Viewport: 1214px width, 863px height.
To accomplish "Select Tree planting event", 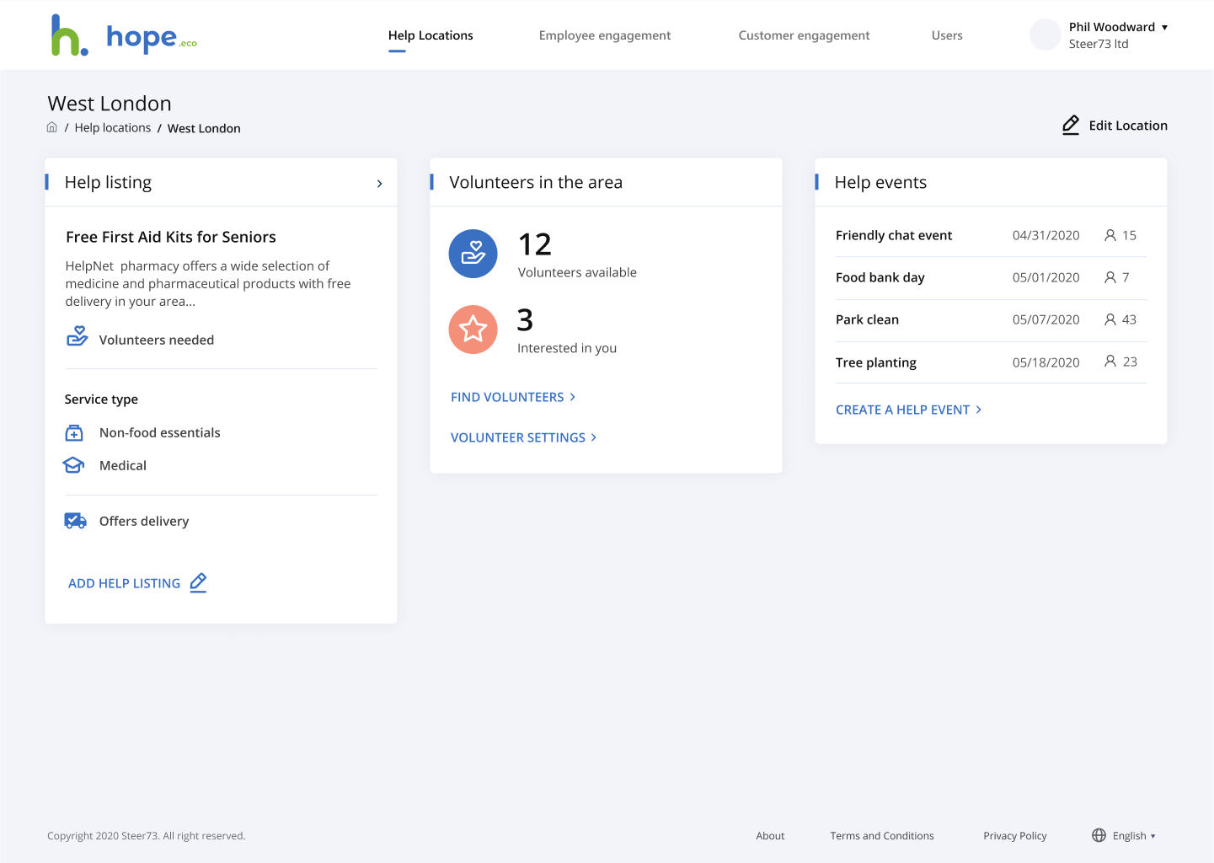I will click(991, 362).
